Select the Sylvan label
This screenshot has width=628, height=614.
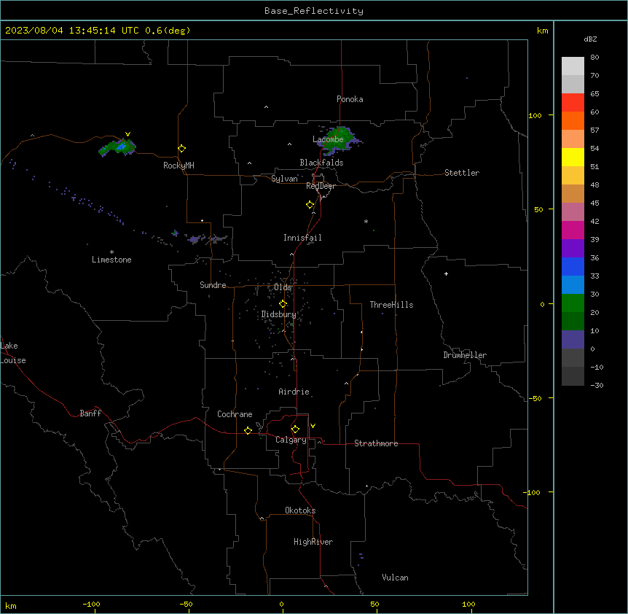click(284, 179)
